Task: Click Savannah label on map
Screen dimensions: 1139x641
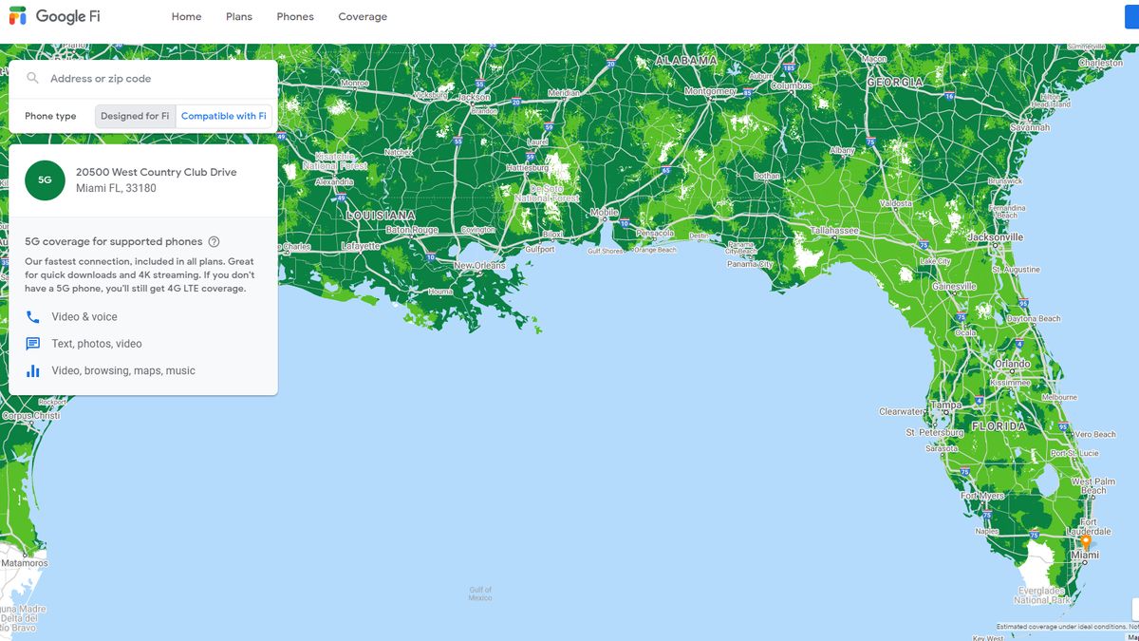Action: coord(1030,127)
